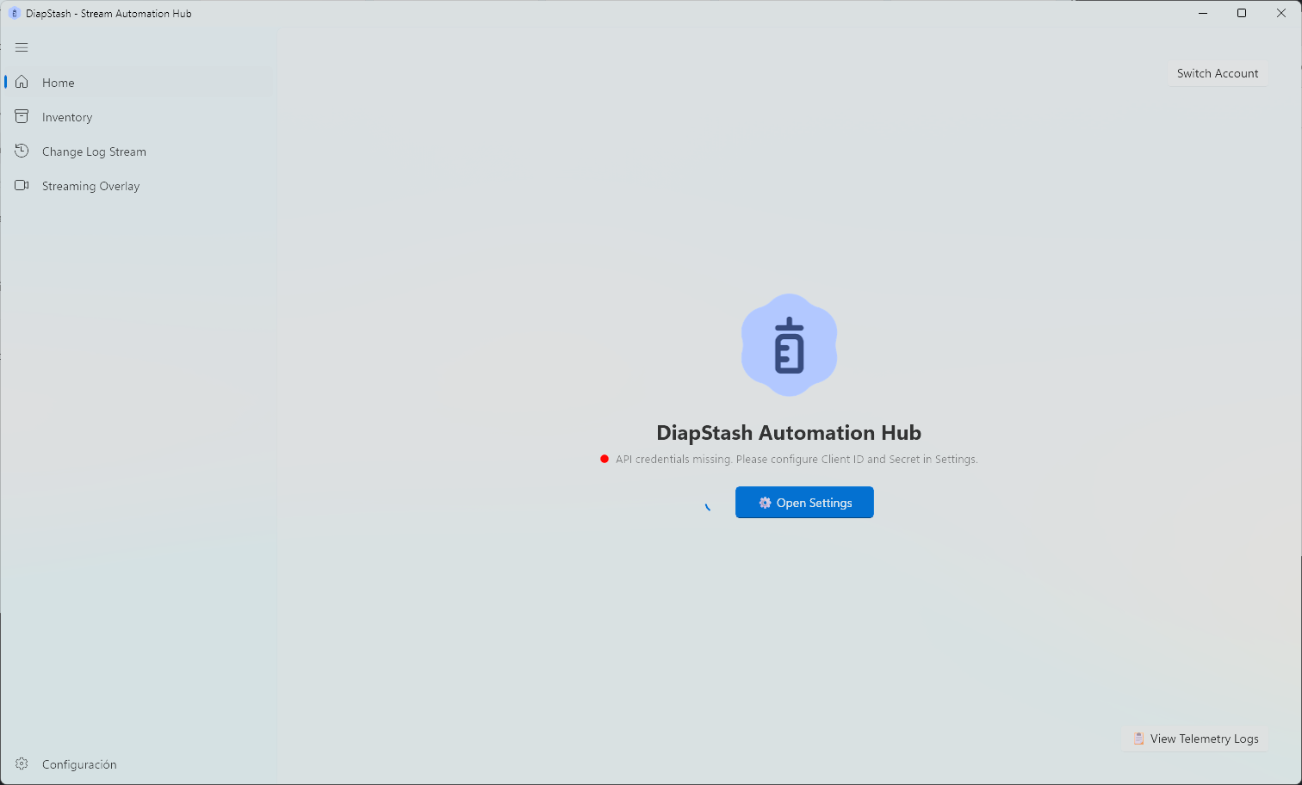Click the Open Settings button

point(804,503)
